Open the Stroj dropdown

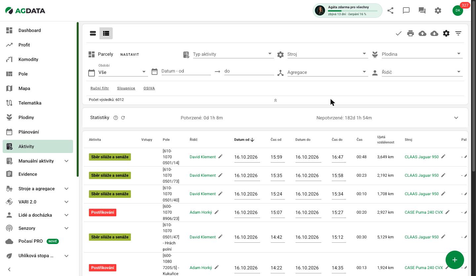(328, 54)
